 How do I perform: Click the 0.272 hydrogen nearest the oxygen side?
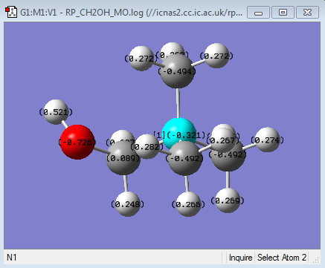pyautogui.click(x=141, y=59)
